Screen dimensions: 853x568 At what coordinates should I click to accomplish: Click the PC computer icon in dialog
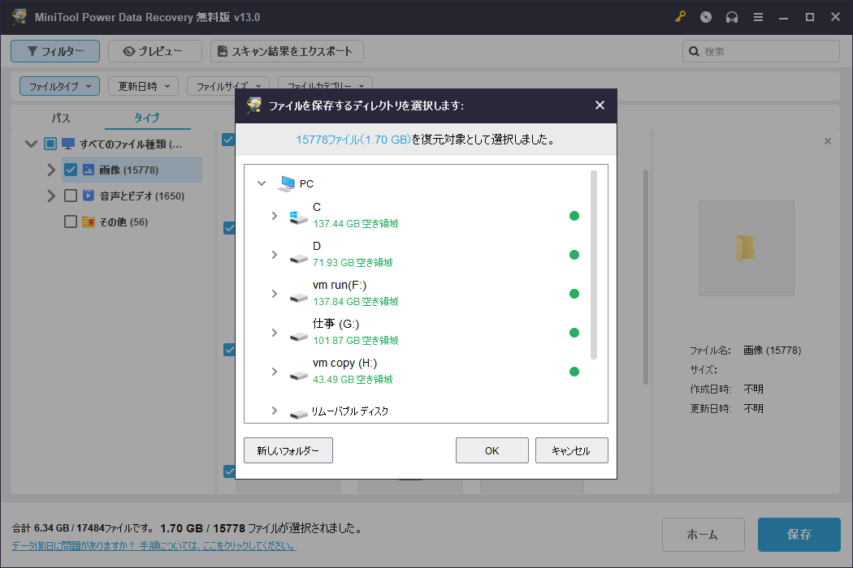(x=286, y=183)
